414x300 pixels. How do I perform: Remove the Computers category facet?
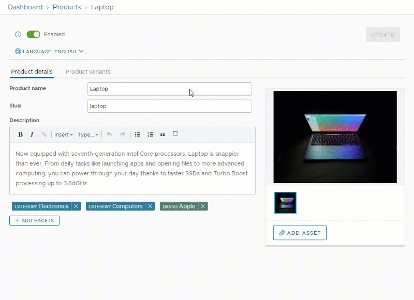[x=150, y=206]
